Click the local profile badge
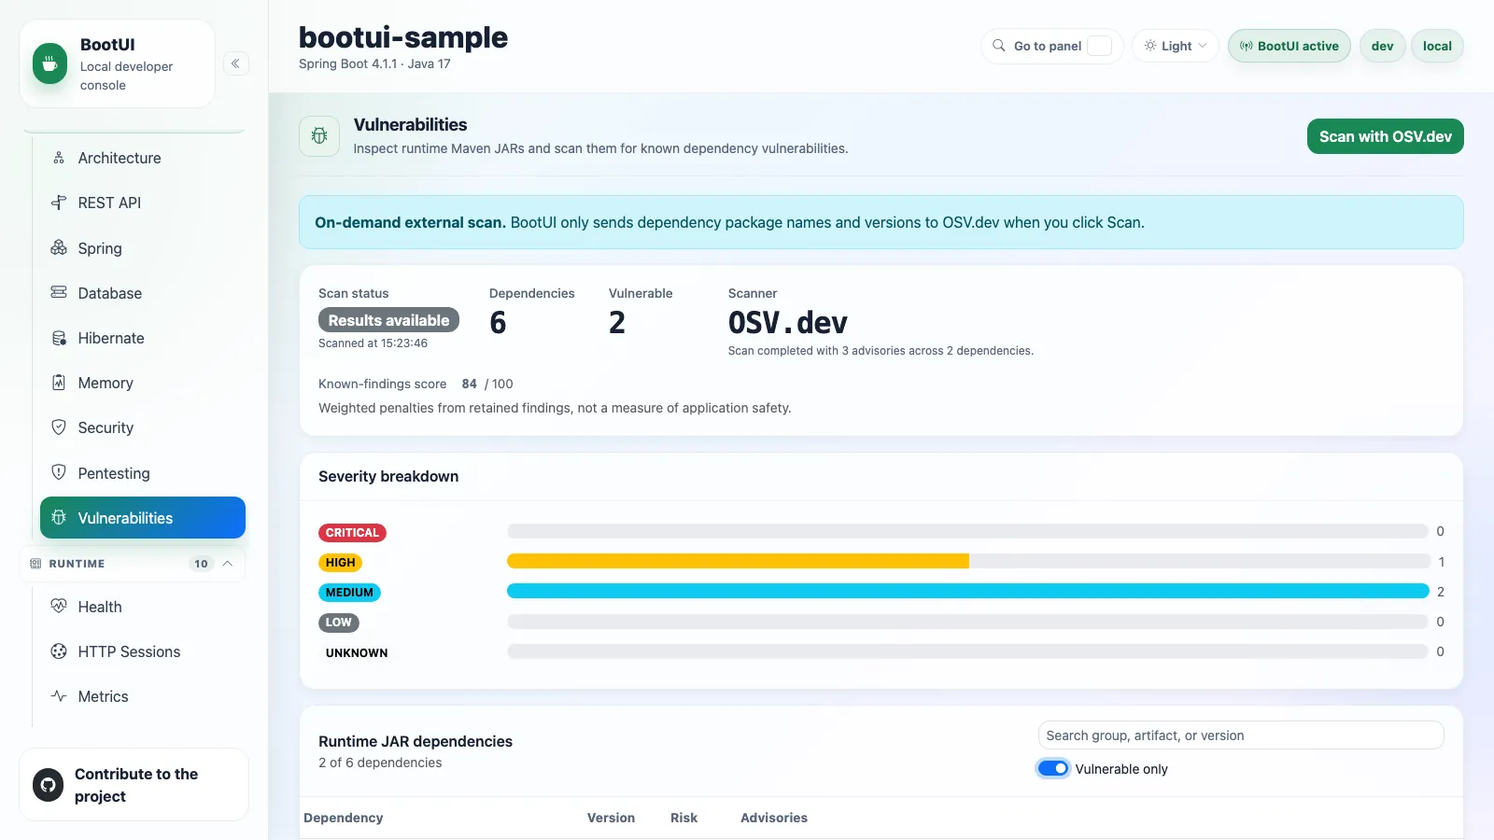 click(1437, 46)
